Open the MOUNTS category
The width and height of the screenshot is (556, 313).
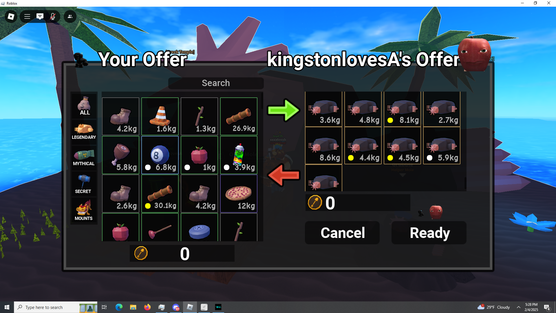(84, 210)
